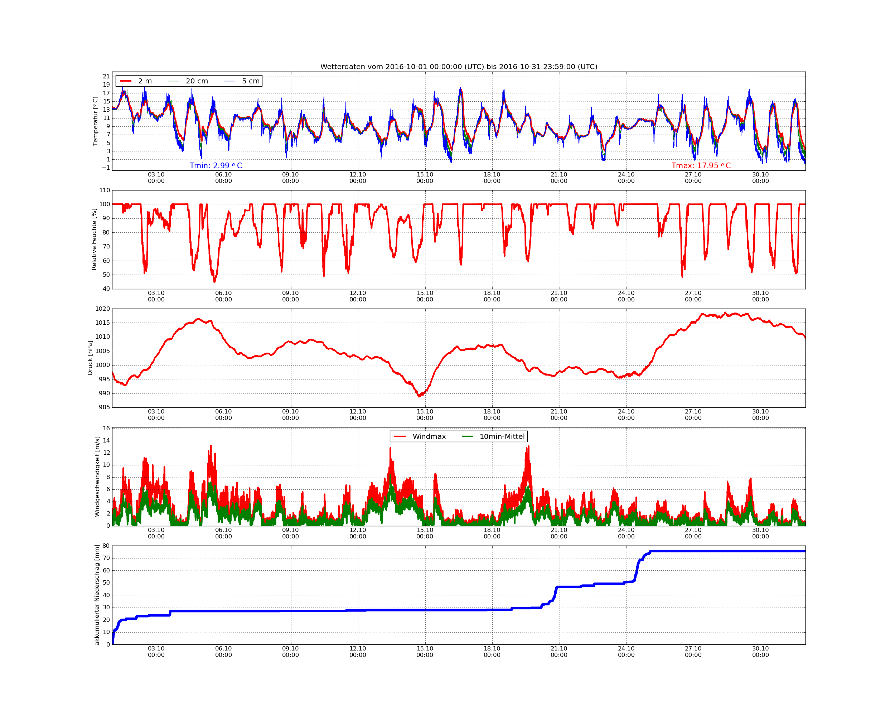The height and width of the screenshot is (716, 895).
Task: Click the '21.10 00:00' date label under the precipitation plot
Action: click(x=559, y=652)
